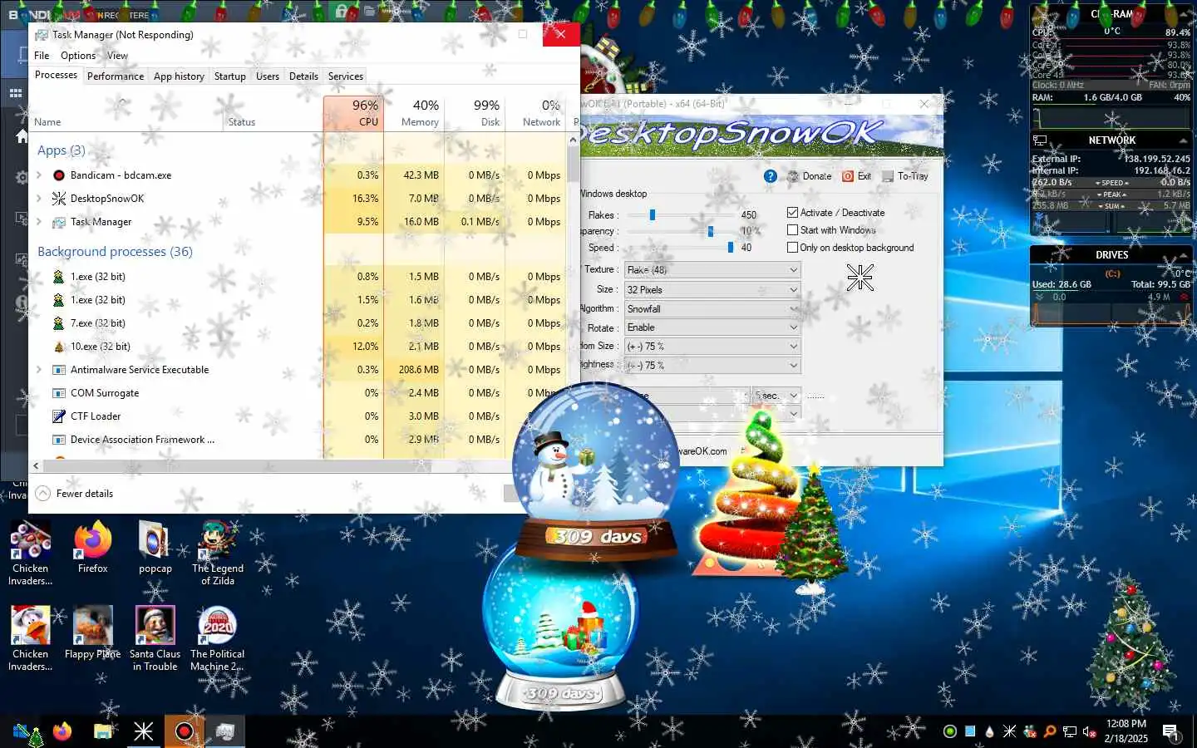Expand the Task Manager process row

[39, 222]
